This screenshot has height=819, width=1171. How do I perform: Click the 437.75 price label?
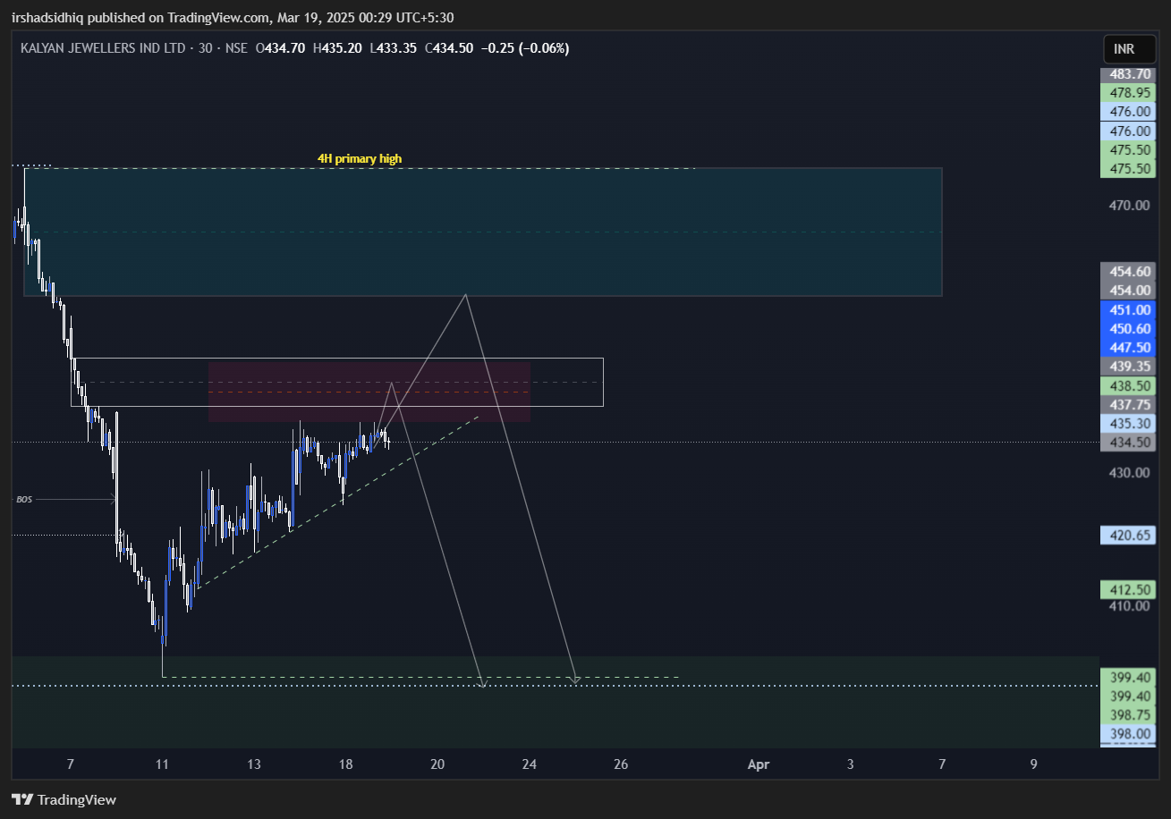(x=1129, y=405)
